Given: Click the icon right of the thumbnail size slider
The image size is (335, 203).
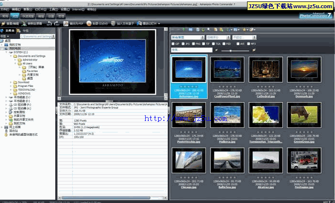Looking at the screenshot, I should (254, 50).
